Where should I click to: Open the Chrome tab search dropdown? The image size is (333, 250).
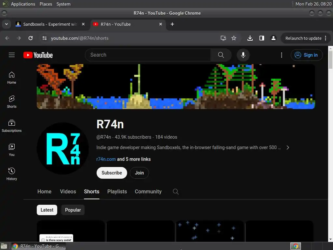click(x=7, y=24)
